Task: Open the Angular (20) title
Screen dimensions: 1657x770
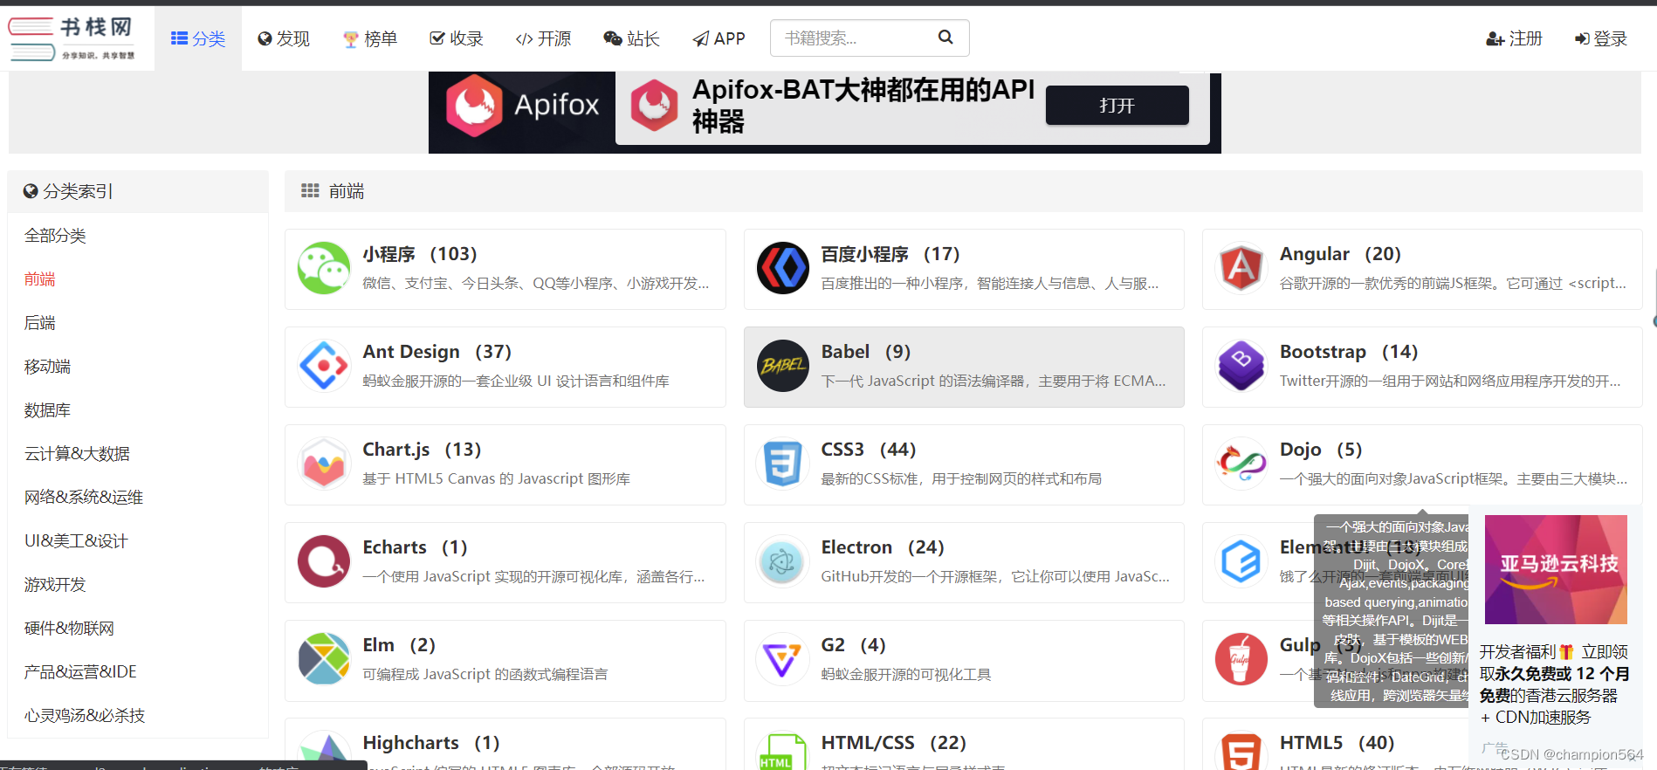Action: tap(1340, 254)
